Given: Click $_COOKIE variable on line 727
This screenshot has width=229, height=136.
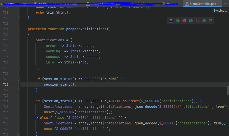Looking at the screenshot, I should click(76, 118).
